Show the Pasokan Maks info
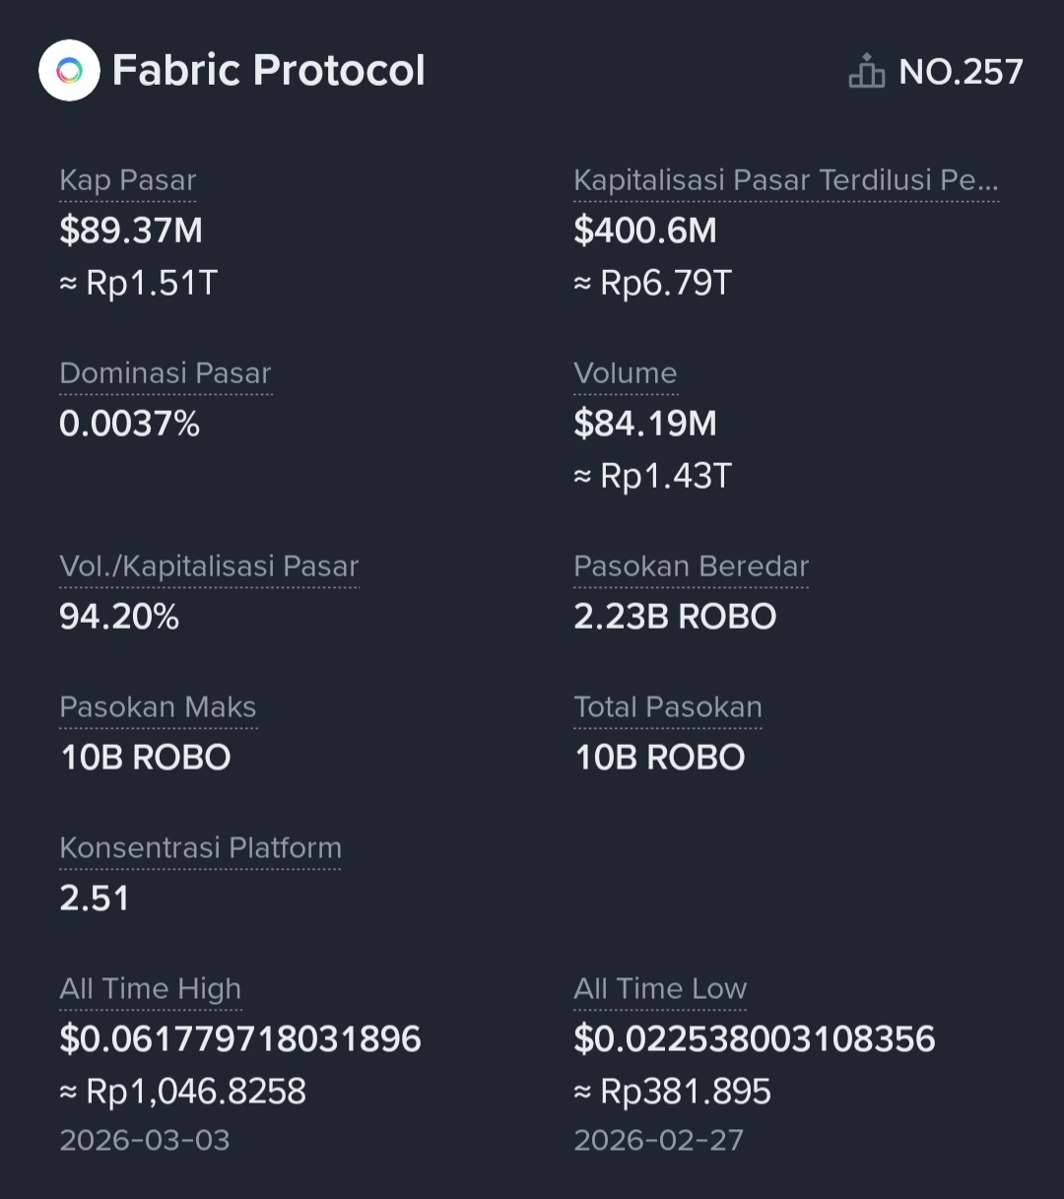 point(158,707)
